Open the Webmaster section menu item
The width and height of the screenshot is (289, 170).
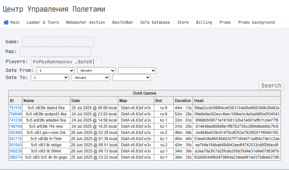click(85, 23)
